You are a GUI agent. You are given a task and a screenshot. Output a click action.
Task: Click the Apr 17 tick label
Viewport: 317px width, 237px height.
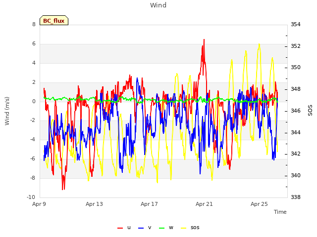149,204
